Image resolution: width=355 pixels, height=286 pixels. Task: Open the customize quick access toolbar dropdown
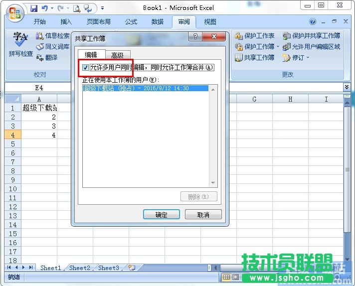(102, 8)
